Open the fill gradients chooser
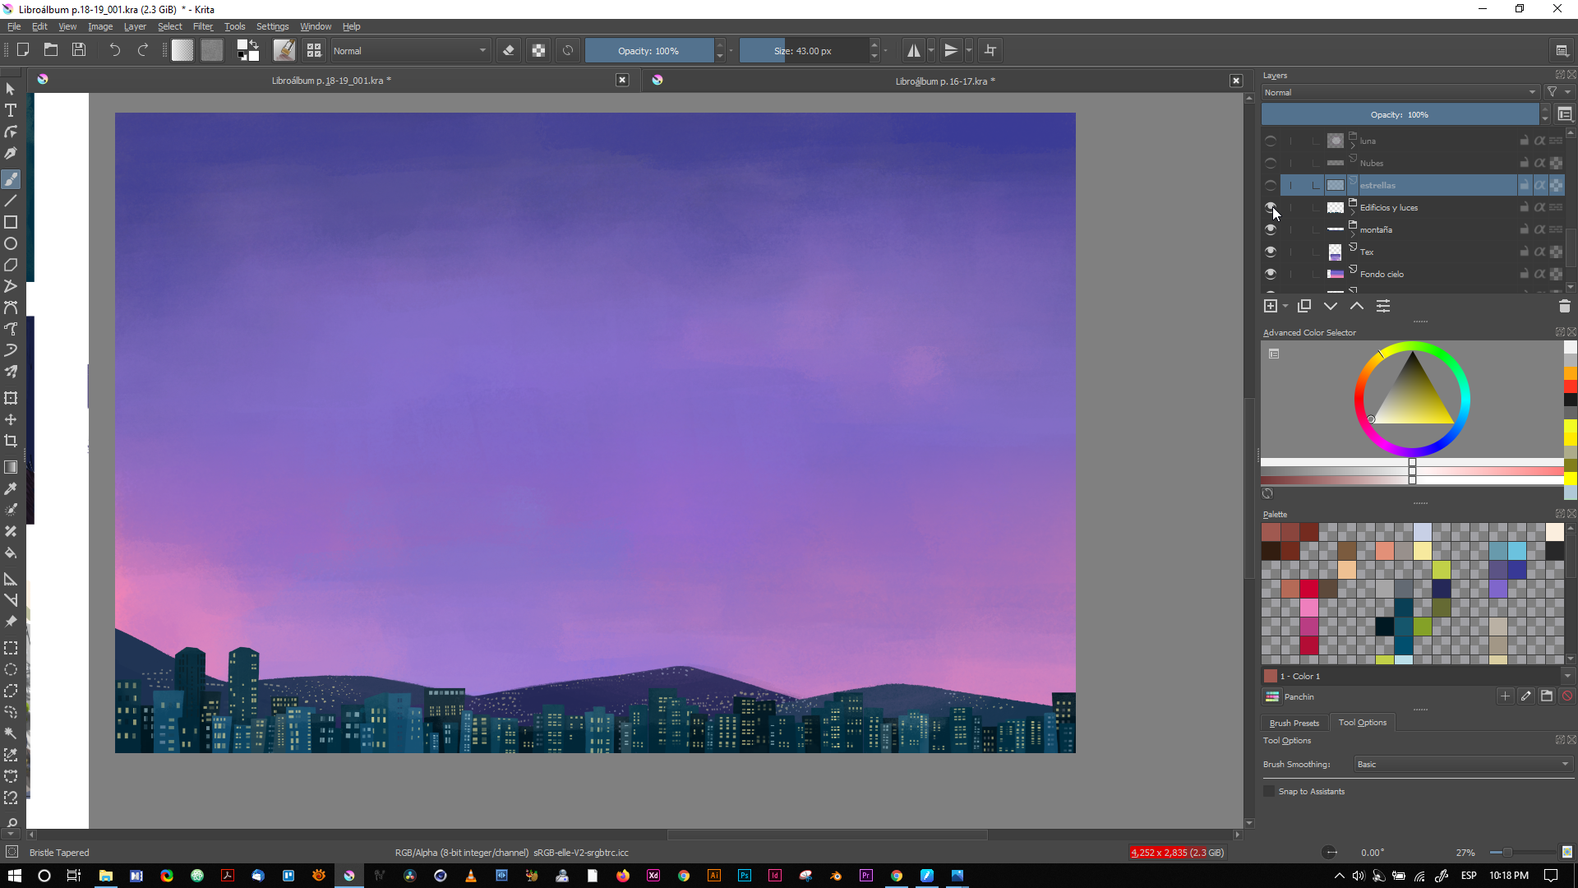The height and width of the screenshot is (888, 1578). [182, 50]
